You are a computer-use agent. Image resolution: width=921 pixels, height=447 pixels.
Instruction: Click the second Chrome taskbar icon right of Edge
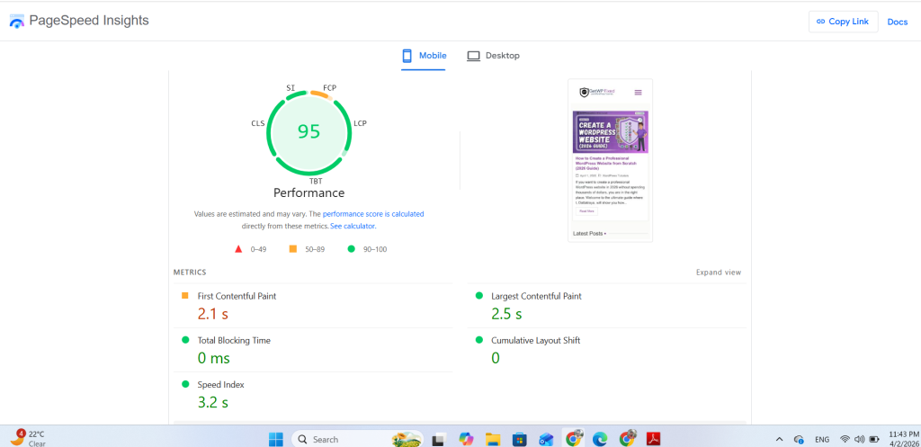627,439
